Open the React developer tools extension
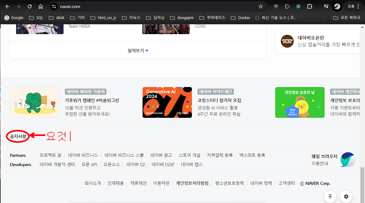Screen dimensions: 365x203 [298, 6]
